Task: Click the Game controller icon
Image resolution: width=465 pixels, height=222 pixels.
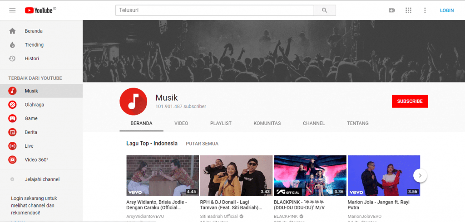Action: pyautogui.click(x=12, y=118)
